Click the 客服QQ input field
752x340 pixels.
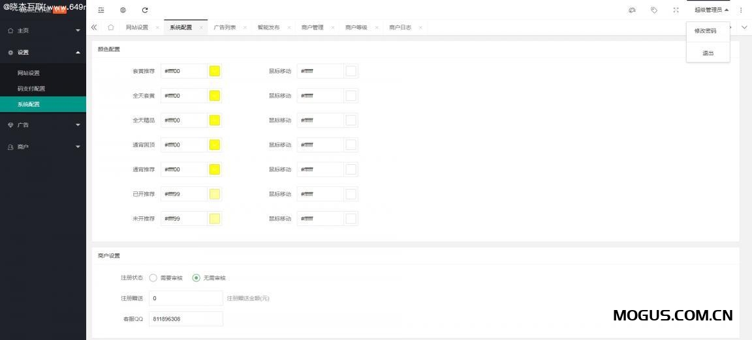(x=186, y=319)
